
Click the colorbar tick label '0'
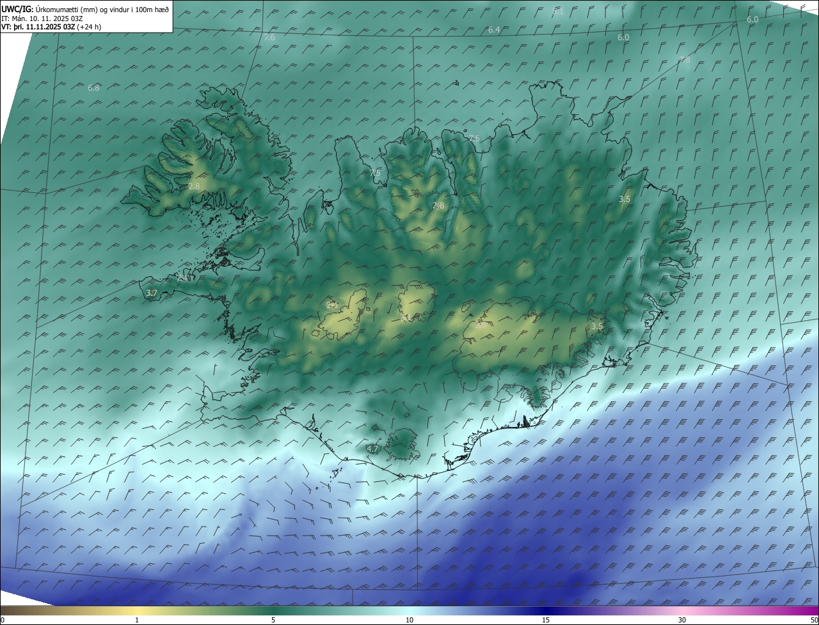[3, 620]
